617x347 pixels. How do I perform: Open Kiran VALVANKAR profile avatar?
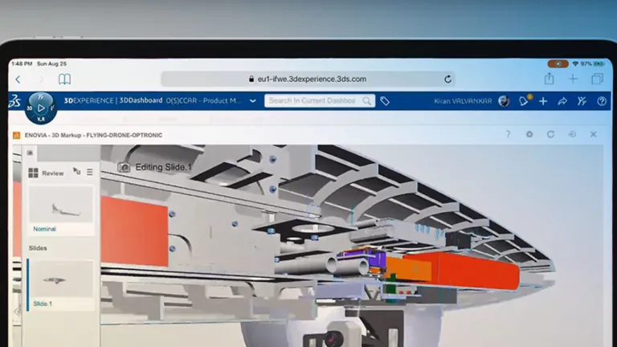point(504,101)
